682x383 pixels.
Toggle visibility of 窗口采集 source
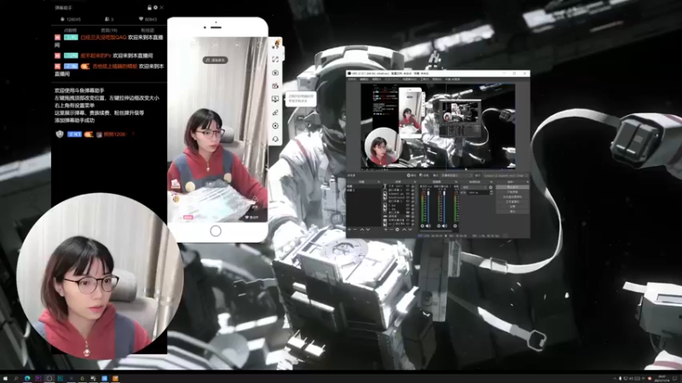(x=407, y=212)
